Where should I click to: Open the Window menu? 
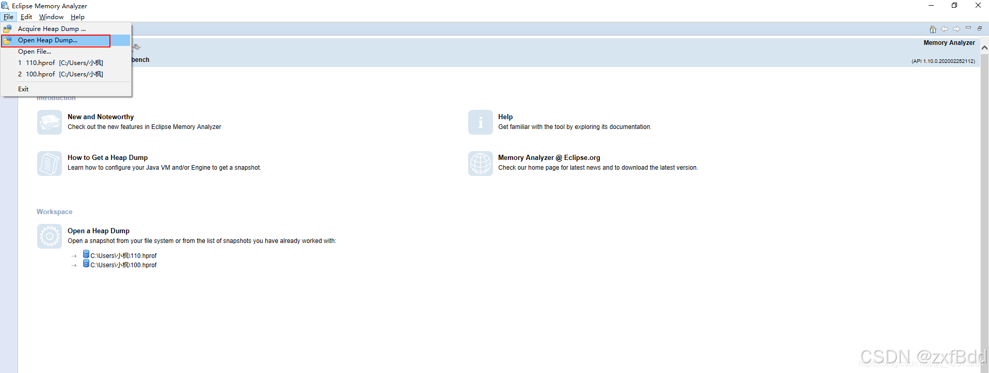pos(51,17)
